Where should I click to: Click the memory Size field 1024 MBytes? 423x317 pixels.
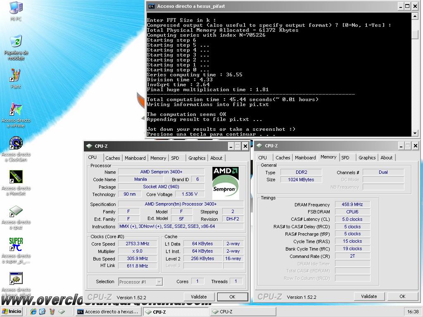pyautogui.click(x=301, y=180)
